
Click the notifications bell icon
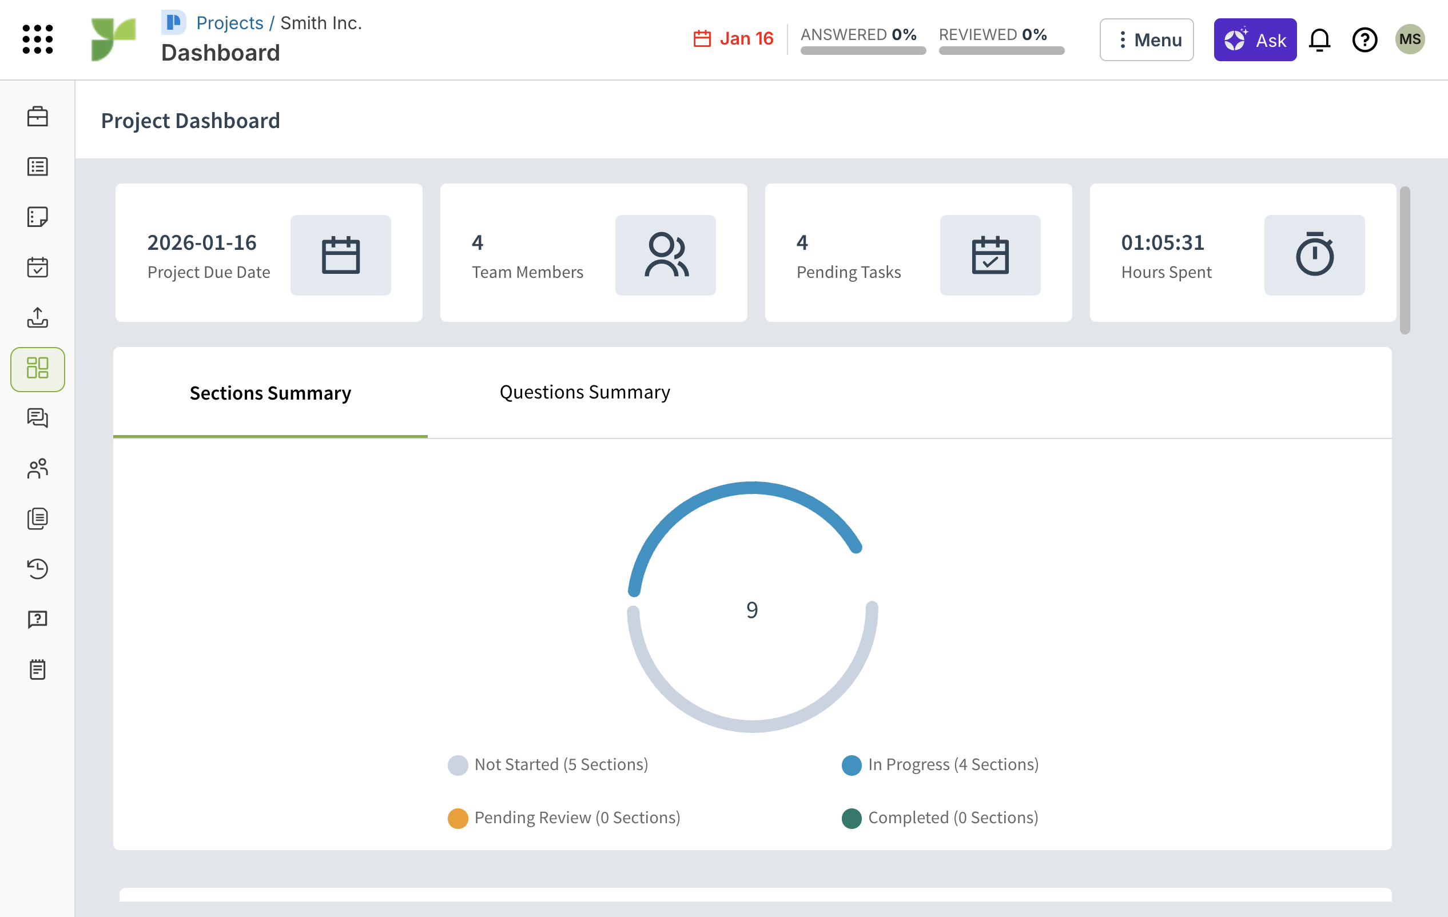pos(1319,39)
